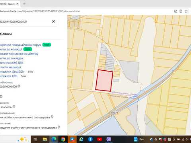This screenshot has height=143, width=191.
Task: Open Windows Task View
Action: tap(35, 139)
